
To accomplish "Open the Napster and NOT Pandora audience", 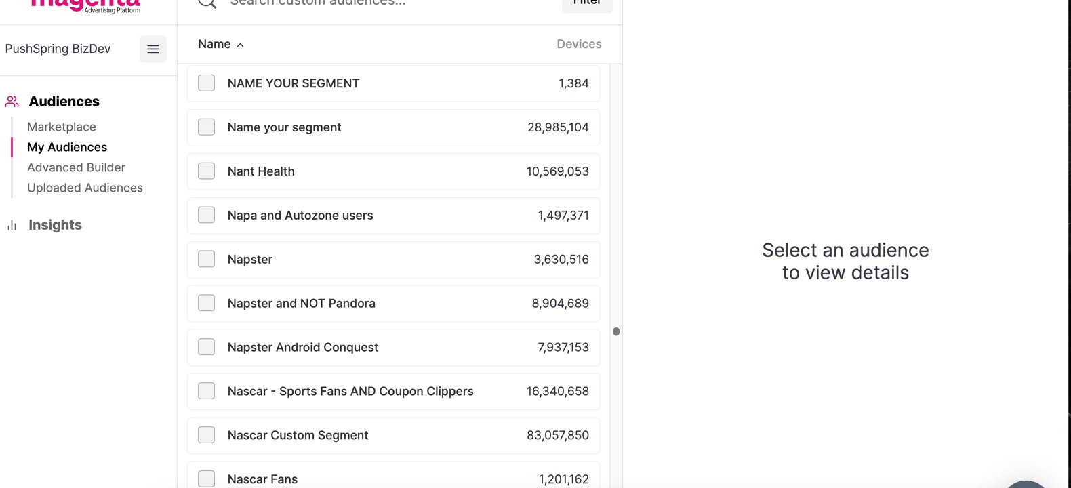I will [301, 304].
